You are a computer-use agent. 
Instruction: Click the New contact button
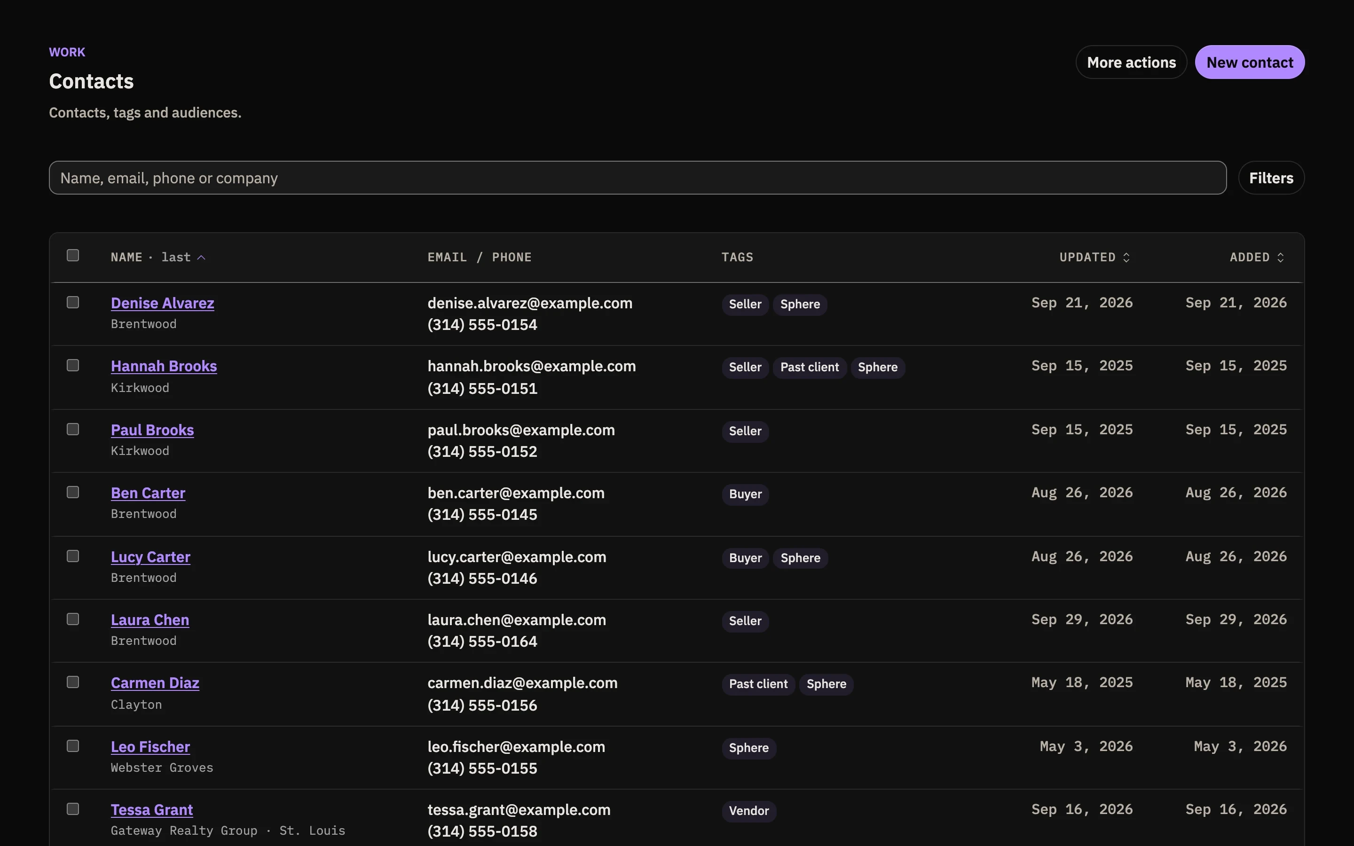click(x=1250, y=62)
